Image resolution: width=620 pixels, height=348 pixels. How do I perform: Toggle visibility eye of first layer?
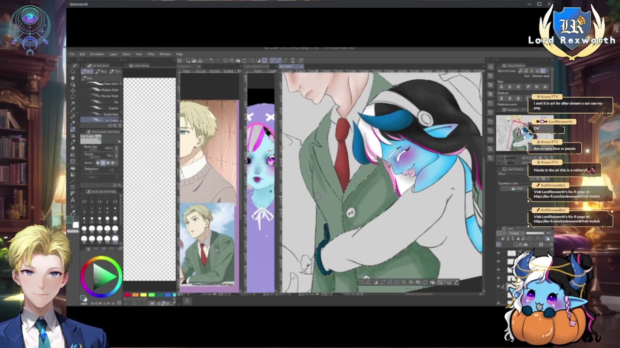coord(498,253)
